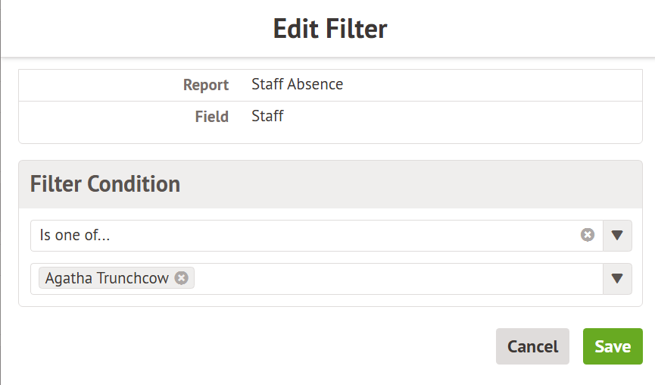Click empty space in the condition combo box
The height and width of the screenshot is (385, 655).
[x=341, y=236]
